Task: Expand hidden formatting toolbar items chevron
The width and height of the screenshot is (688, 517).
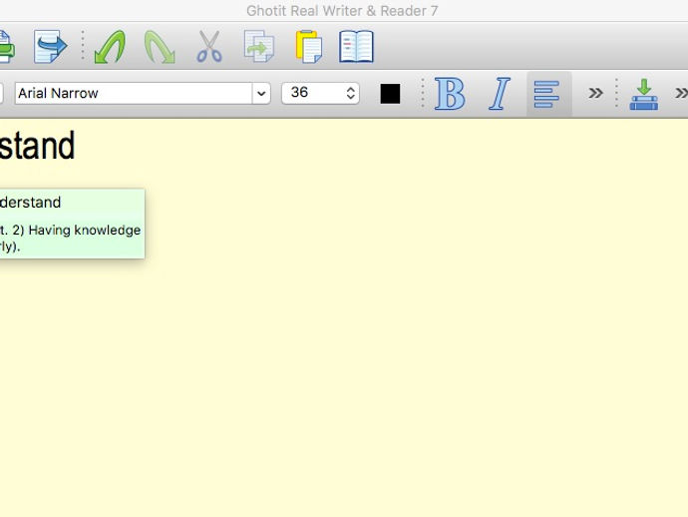Action: (x=595, y=93)
